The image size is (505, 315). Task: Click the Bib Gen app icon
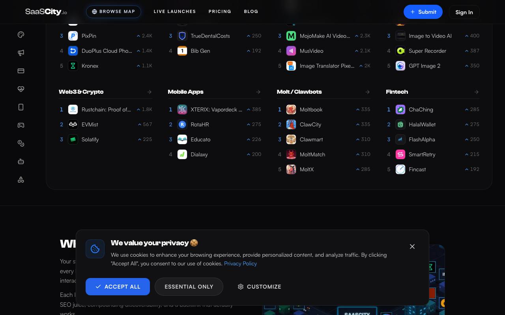pos(182,51)
